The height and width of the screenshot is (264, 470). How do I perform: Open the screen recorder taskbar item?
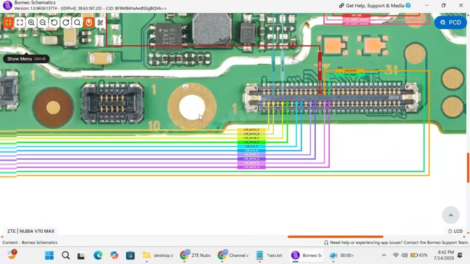tap(341, 255)
